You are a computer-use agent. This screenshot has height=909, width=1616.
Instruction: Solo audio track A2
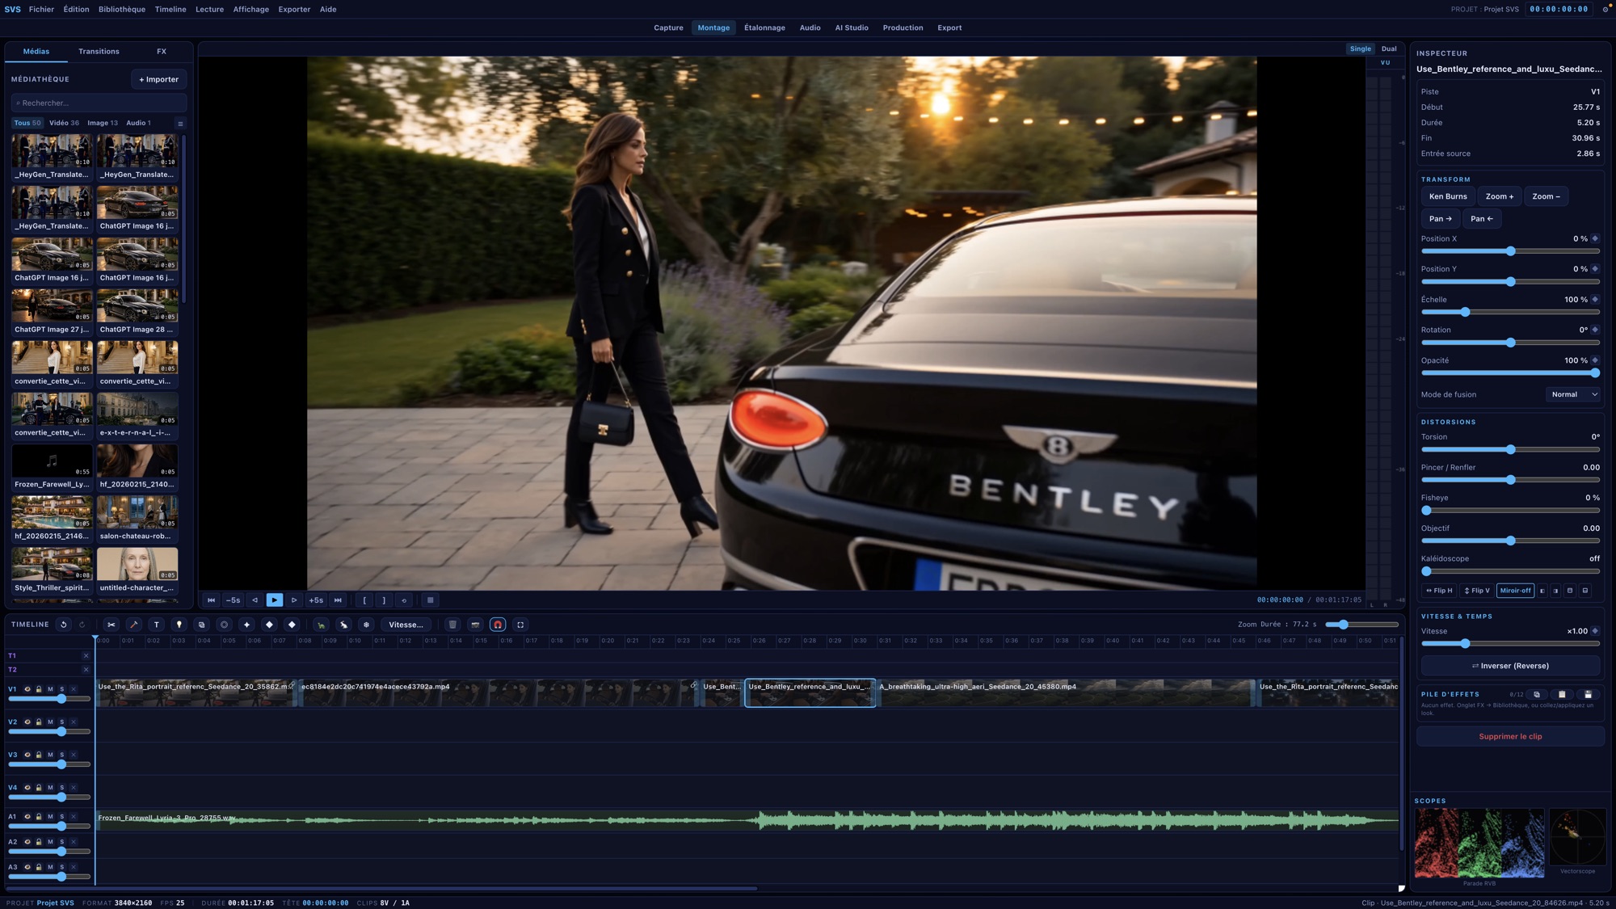[61, 842]
